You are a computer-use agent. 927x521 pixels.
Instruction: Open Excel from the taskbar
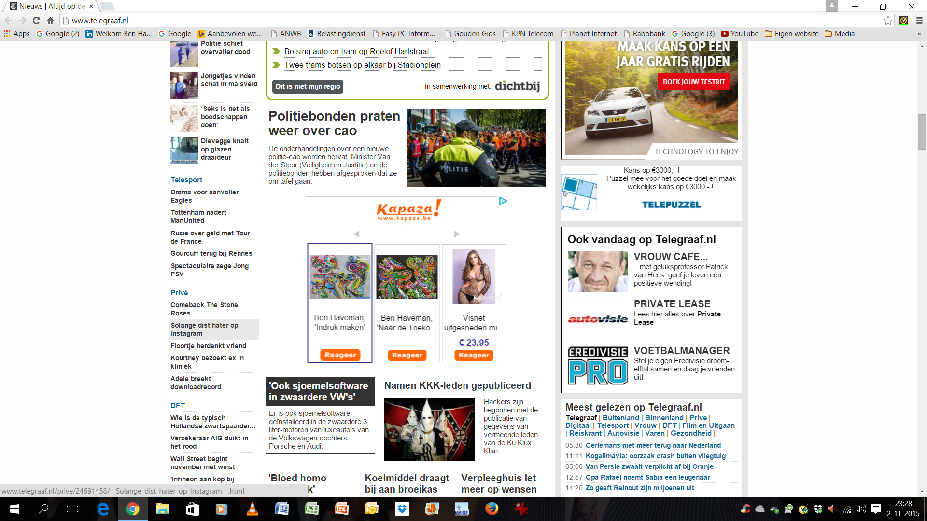[312, 509]
